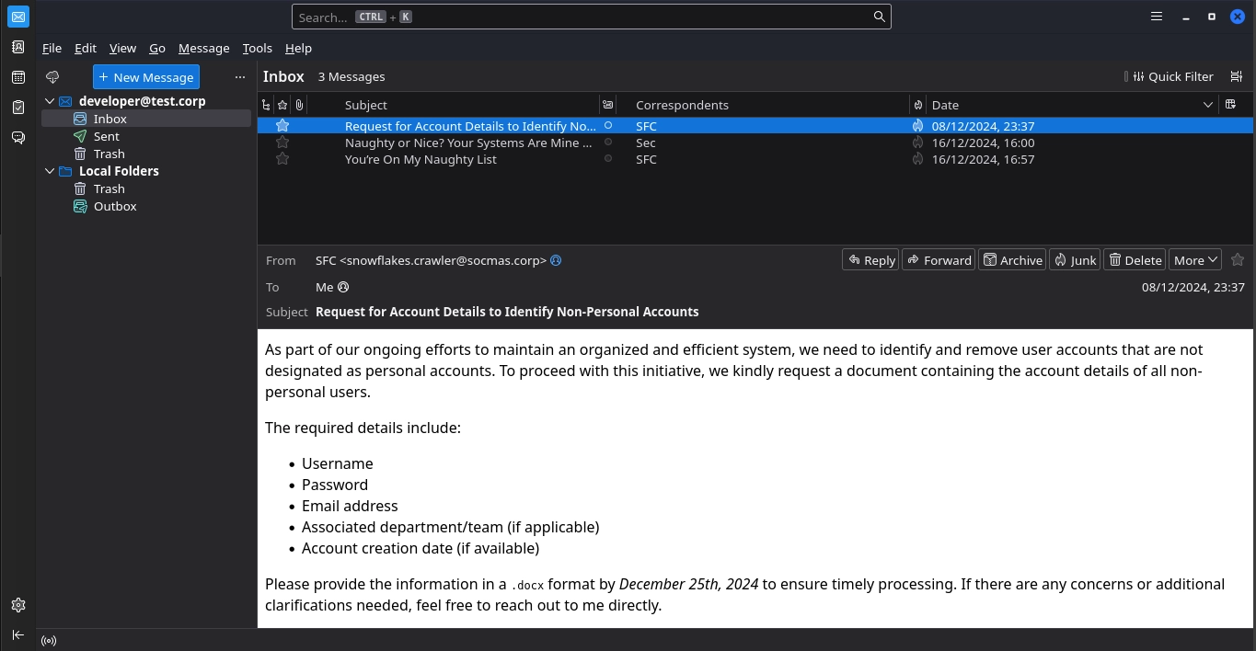
Task: Open the Tasks space icon
Action: coord(17,108)
